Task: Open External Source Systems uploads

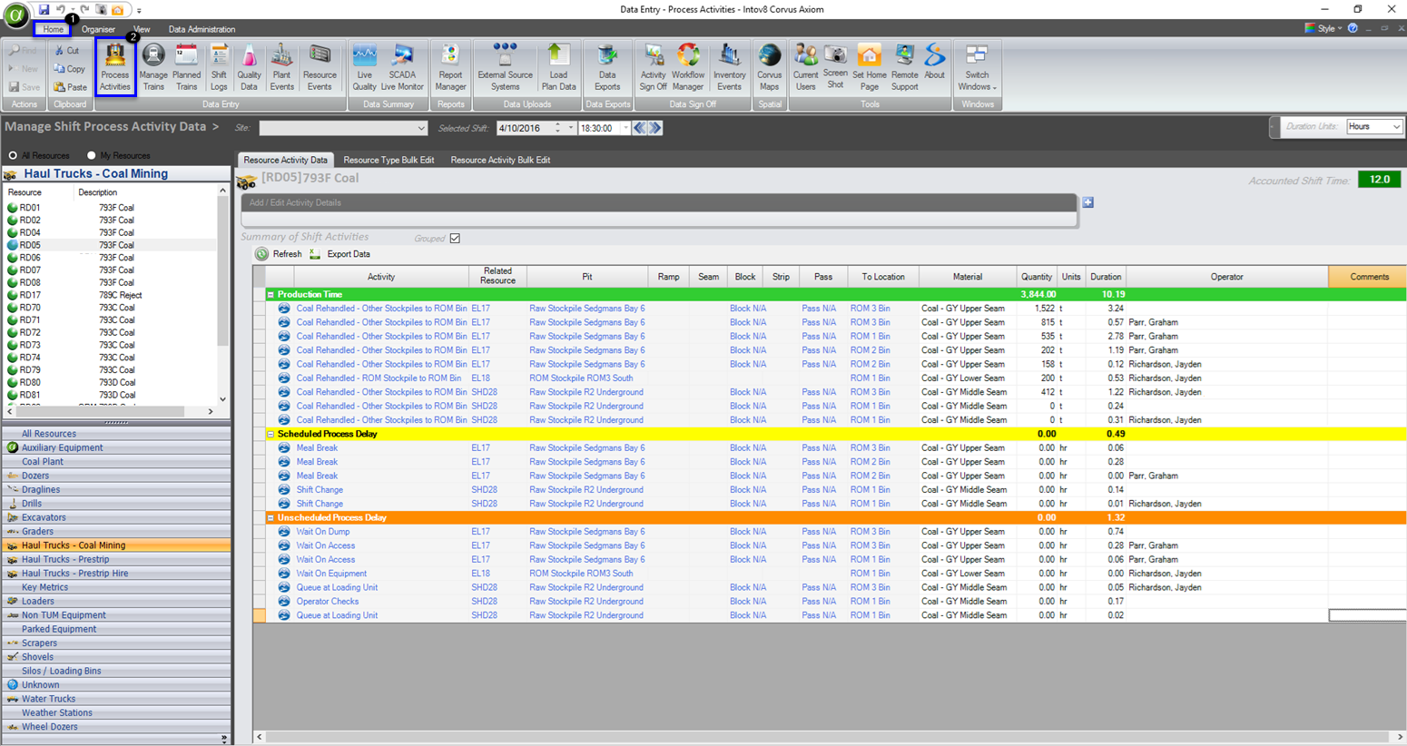Action: (x=505, y=67)
